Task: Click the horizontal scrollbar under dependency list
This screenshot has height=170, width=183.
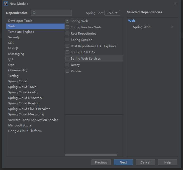Action: [x=91, y=155]
